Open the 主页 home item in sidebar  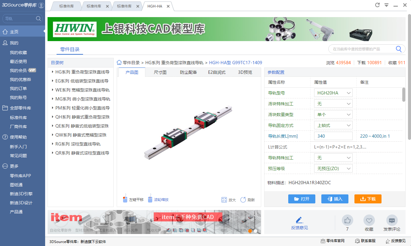23,31
